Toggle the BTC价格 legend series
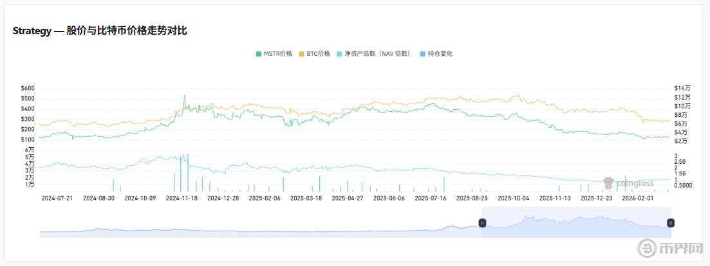 (x=314, y=54)
